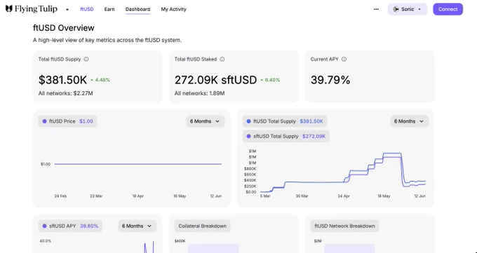The image size is (477, 253).
Task: Show info for Total ftUSD Supply
Action: [86, 60]
